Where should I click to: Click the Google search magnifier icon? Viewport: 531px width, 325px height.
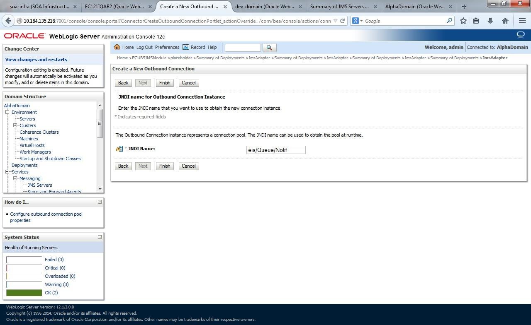tap(449, 21)
